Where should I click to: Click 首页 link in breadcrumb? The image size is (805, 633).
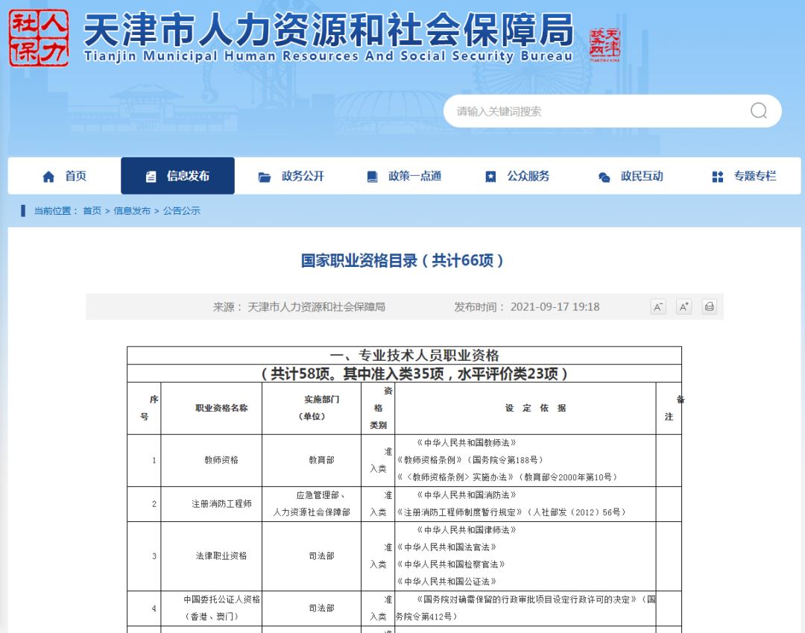tap(92, 211)
